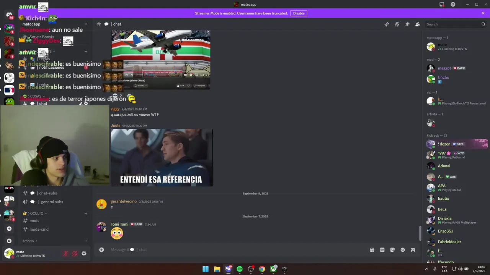Show pinned messages via pin icon
The image size is (490, 275).
(x=407, y=24)
